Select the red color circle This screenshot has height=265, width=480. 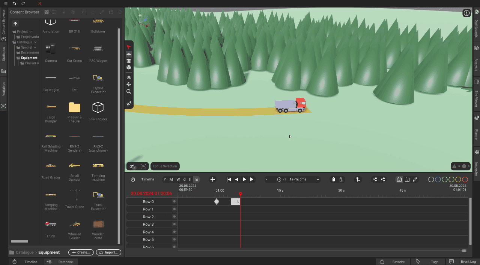click(465, 180)
